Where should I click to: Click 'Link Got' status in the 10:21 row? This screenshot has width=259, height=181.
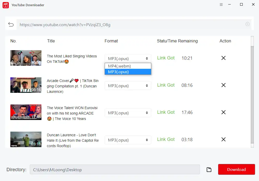tap(166, 58)
